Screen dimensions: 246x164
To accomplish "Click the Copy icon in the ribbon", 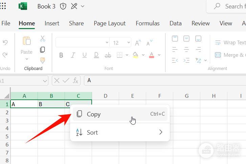I will [x=43, y=50].
